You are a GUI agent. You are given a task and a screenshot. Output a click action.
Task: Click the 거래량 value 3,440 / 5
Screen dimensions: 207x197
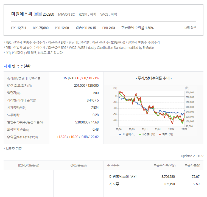pyautogui.click(x=93, y=100)
